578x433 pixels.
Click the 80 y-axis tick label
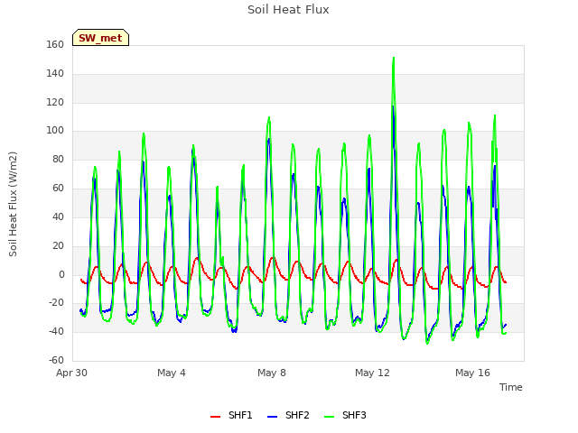click(x=58, y=160)
